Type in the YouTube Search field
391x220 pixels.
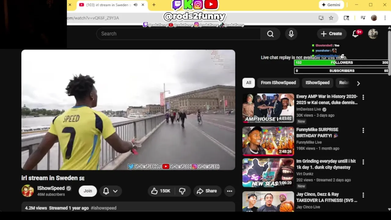click(x=178, y=34)
